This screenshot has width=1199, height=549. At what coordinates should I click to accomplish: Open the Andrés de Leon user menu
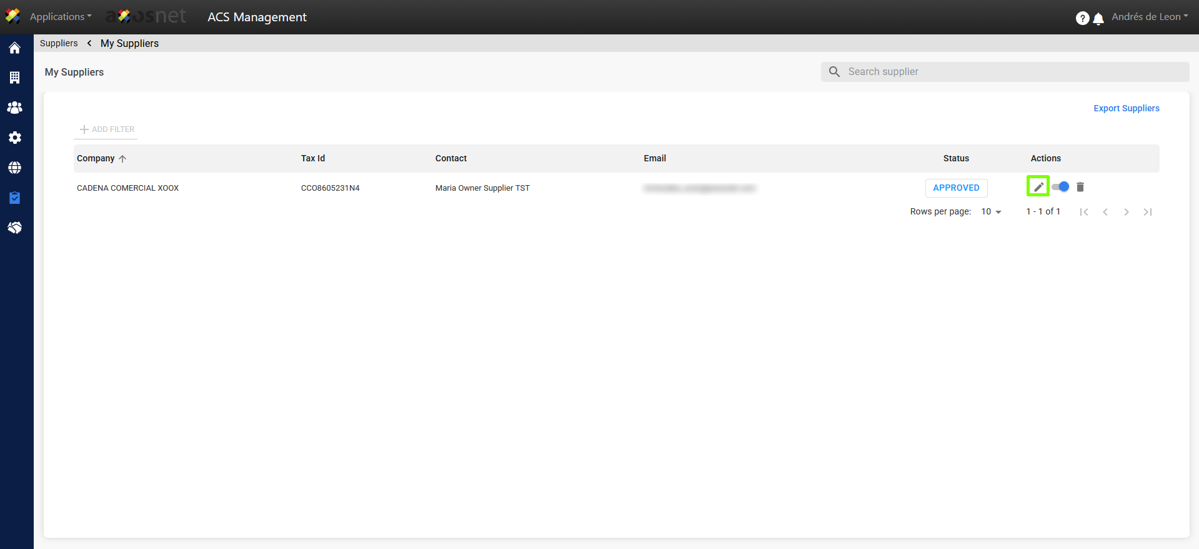pos(1149,17)
